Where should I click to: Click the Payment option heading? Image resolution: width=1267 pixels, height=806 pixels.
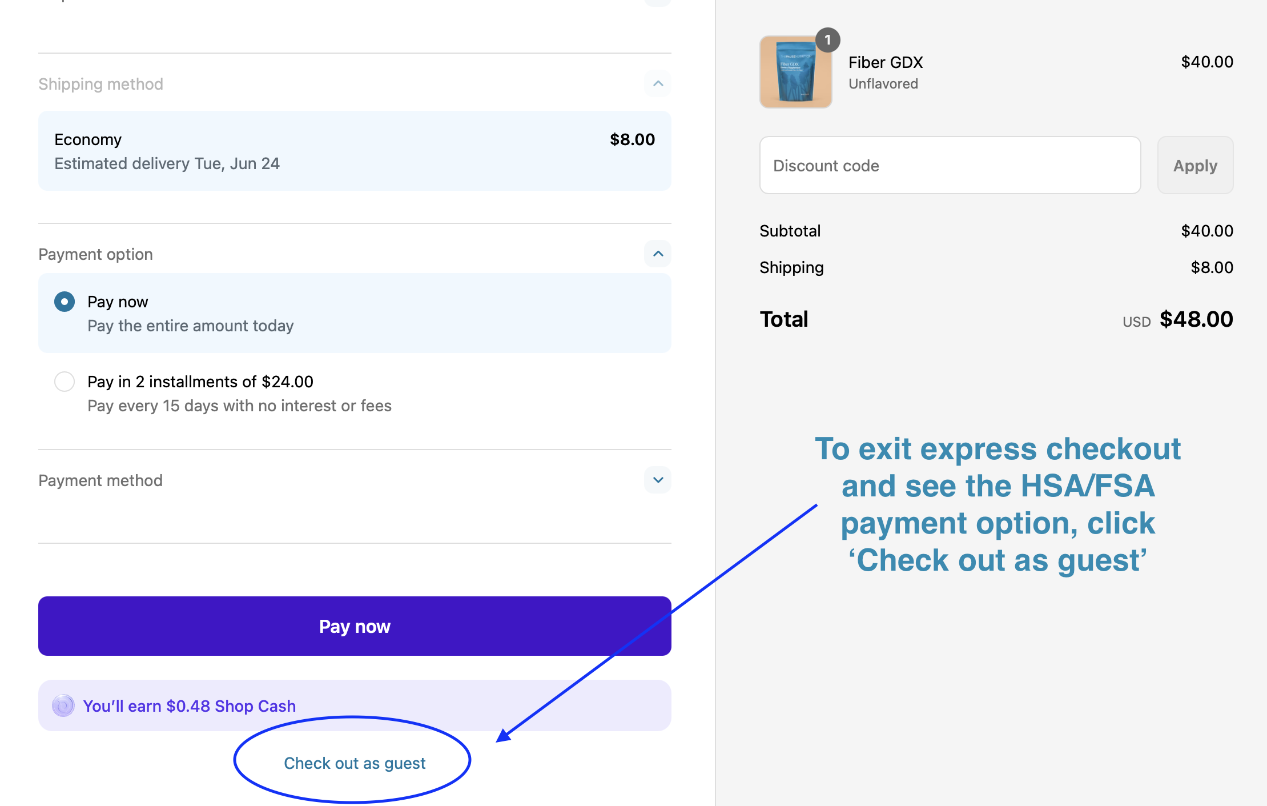pyautogui.click(x=95, y=254)
